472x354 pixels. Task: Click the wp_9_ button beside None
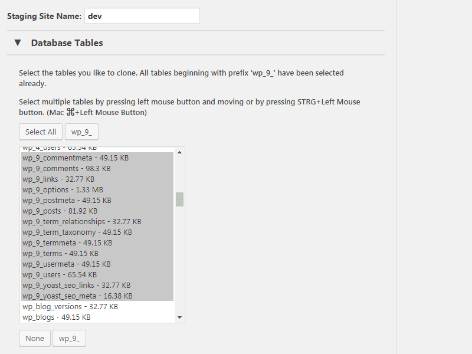click(69, 338)
